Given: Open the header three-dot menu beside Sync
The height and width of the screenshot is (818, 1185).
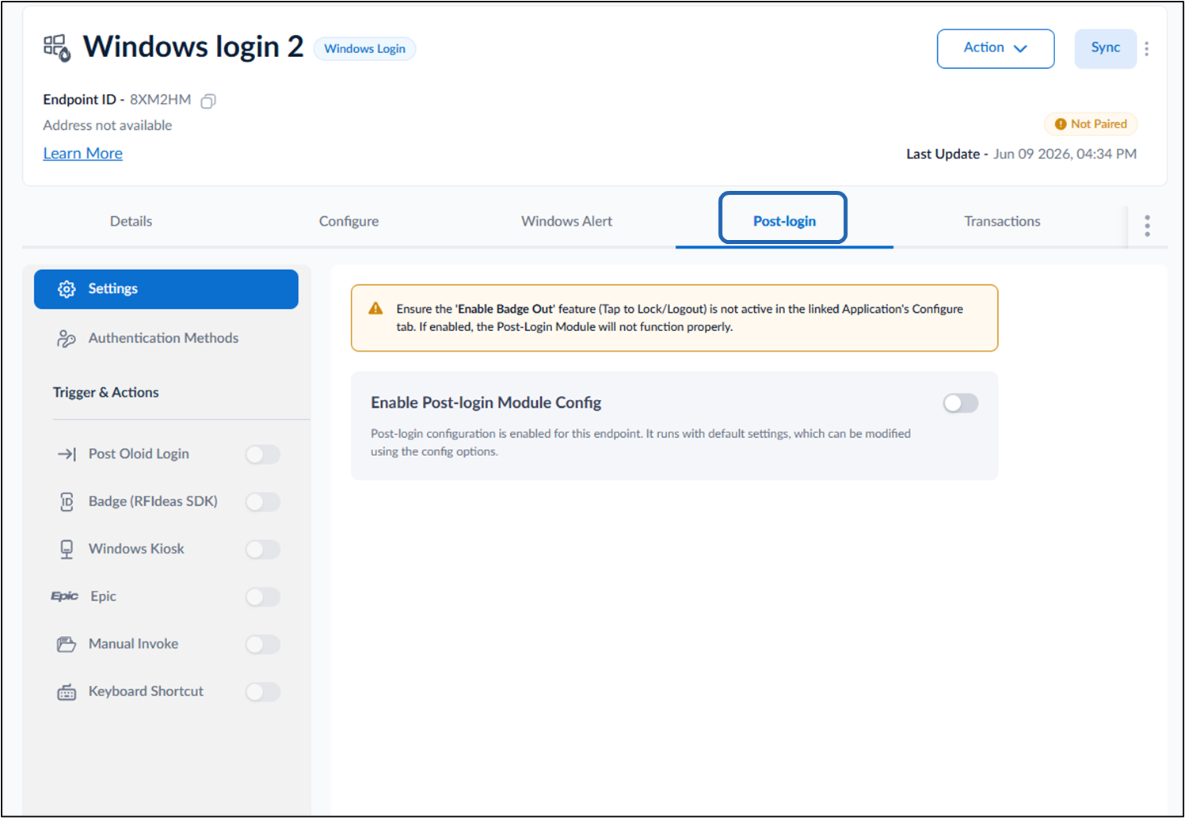Looking at the screenshot, I should coord(1146,48).
